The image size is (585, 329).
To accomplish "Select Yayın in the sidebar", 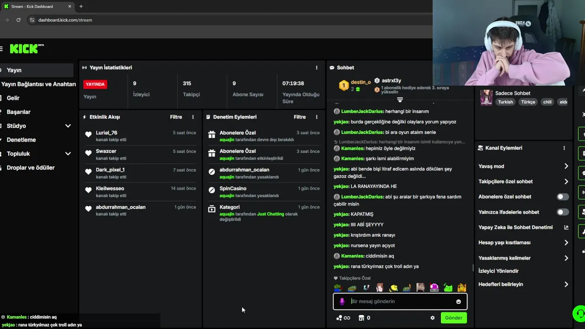I will [37, 70].
